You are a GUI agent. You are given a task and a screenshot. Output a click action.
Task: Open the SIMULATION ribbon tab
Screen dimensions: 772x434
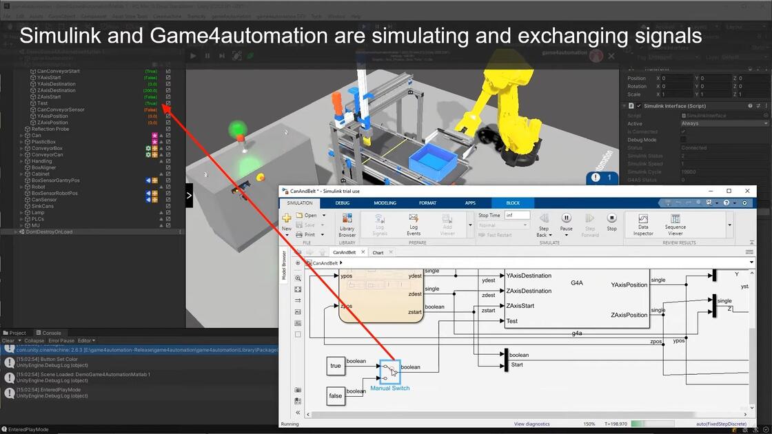(300, 203)
